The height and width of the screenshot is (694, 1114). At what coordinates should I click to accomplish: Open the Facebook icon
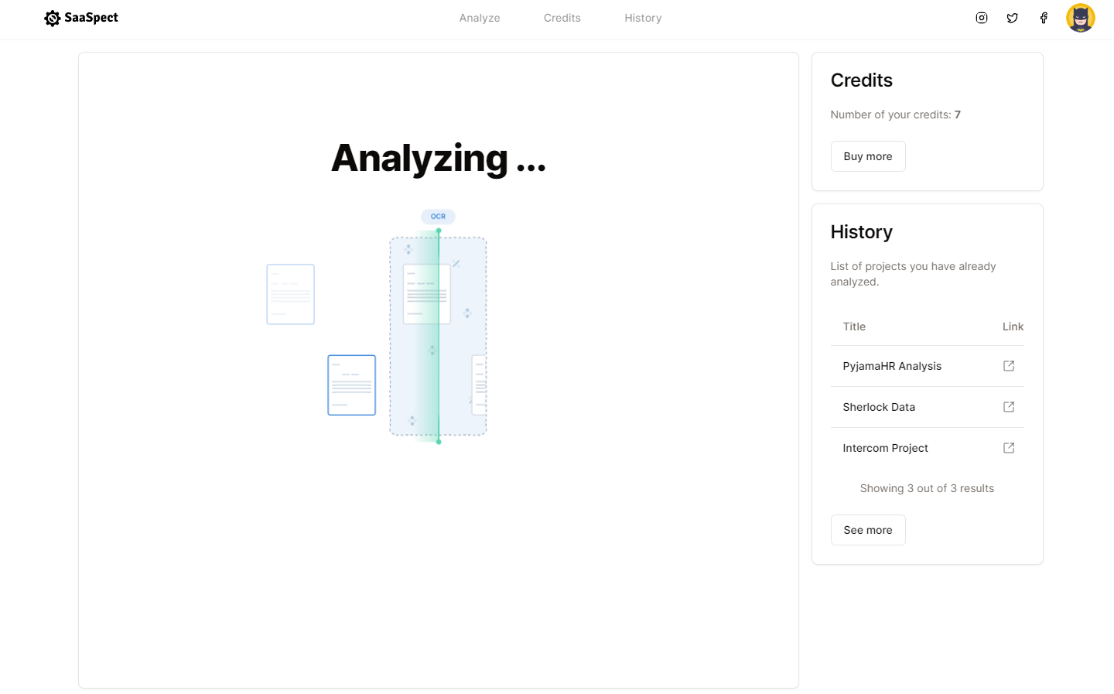1044,18
